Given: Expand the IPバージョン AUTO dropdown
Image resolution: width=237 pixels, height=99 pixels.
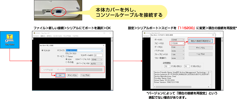Looking at the screenshot, I should pos(96,64).
